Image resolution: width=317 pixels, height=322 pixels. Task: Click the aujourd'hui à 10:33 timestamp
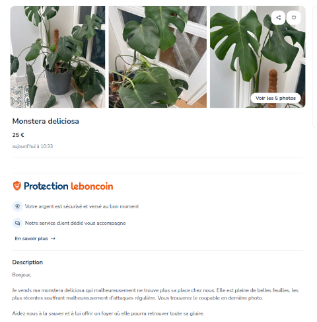coord(32,146)
